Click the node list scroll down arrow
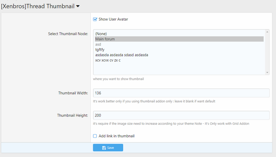276x157 pixels. point(267,72)
